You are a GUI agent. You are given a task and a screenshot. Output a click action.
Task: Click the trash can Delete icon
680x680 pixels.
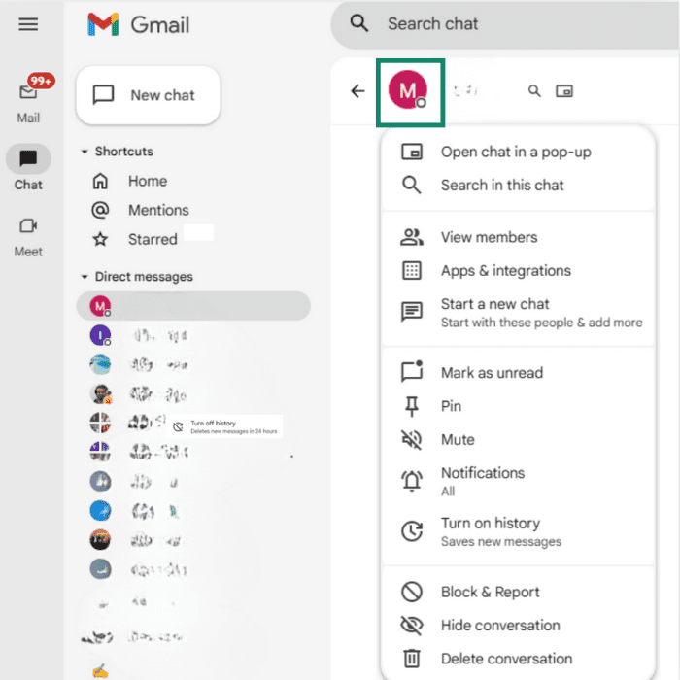coord(412,659)
